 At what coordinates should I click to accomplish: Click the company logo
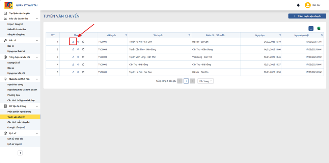click(8, 5)
